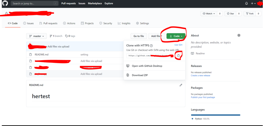Click the Clone with HTTPS help icon
263x126 pixels.
[151, 46]
